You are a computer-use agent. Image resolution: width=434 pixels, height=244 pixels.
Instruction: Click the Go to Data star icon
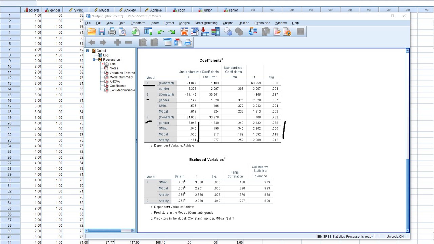coord(184,32)
